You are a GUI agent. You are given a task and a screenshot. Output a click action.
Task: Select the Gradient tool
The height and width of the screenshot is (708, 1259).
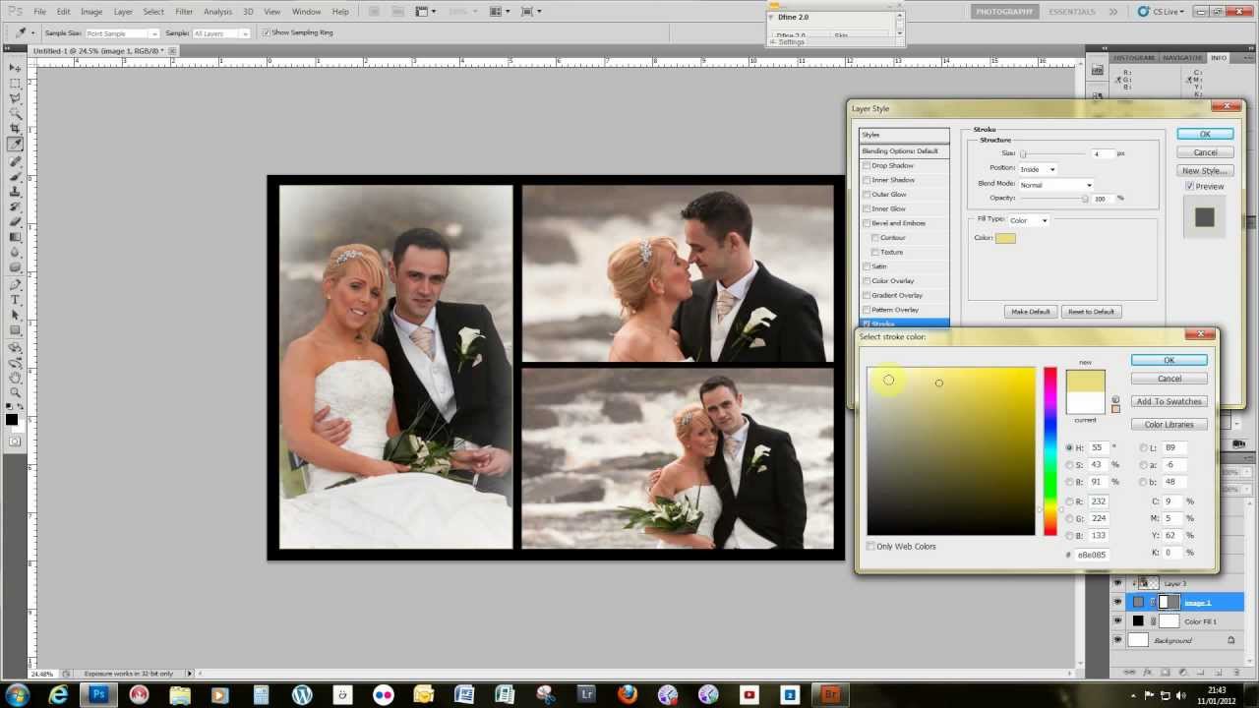coord(15,237)
